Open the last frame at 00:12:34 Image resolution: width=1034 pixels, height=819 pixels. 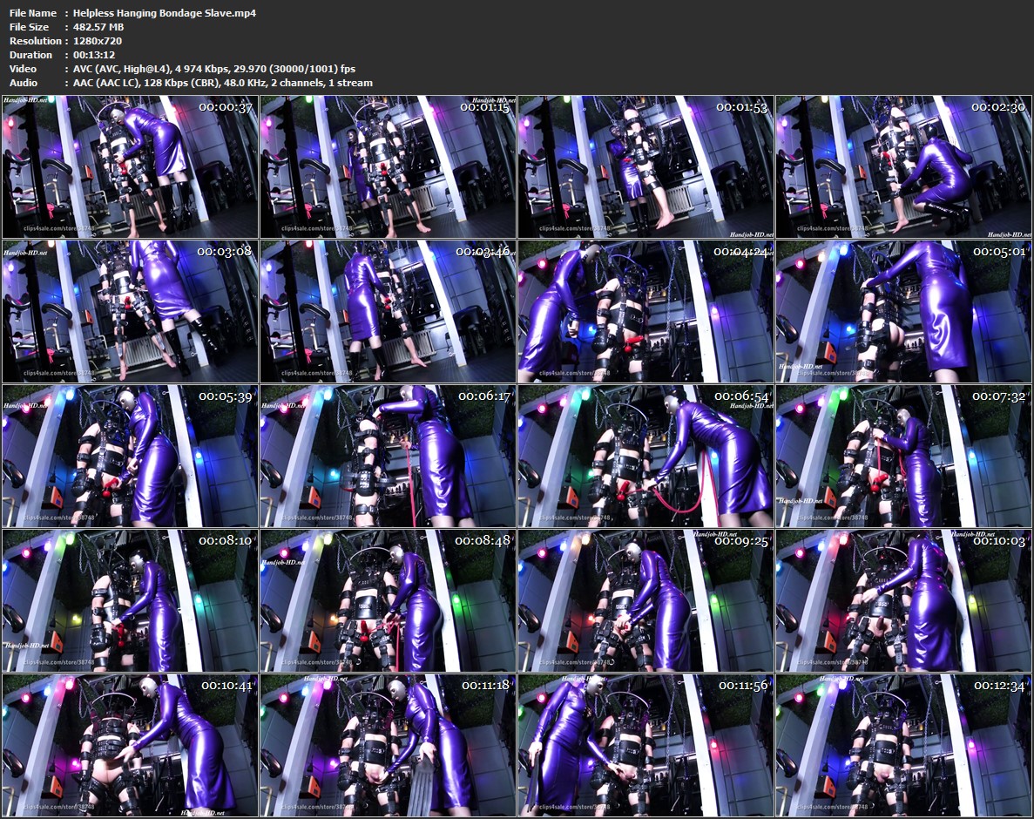point(903,745)
